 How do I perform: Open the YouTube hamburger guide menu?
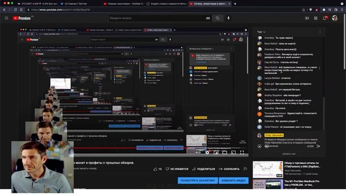pyautogui.click(x=6, y=18)
